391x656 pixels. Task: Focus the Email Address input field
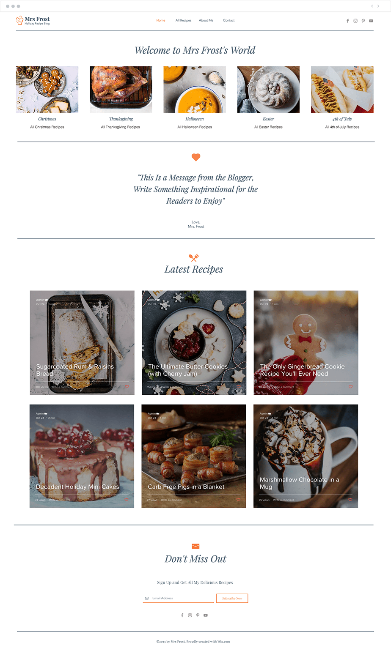(x=179, y=598)
